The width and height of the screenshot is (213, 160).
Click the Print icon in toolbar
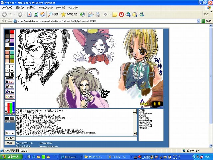(98, 14)
